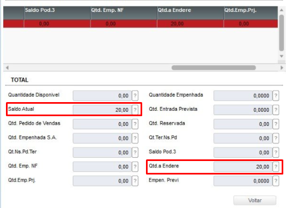The width and height of the screenshot is (286, 208).
Task: Focus the Qtd. Empenhada S.A. field
Action: [x=102, y=138]
